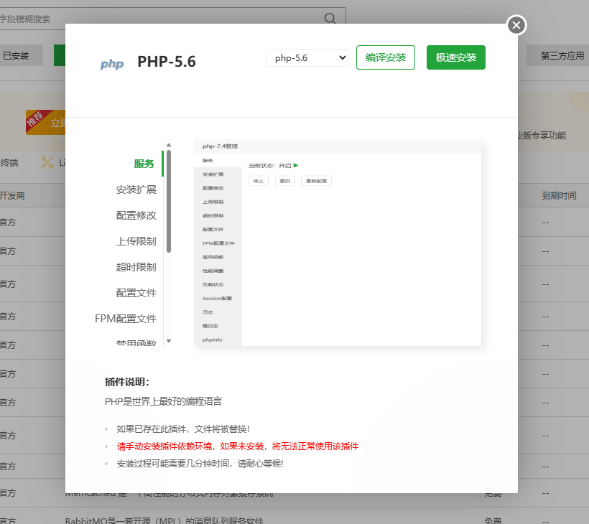Select the 配置修改 menu item
589x524 pixels.
[136, 215]
